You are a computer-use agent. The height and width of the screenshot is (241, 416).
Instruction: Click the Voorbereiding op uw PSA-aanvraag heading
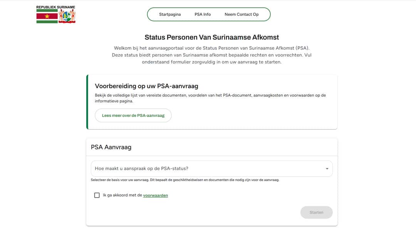(146, 86)
